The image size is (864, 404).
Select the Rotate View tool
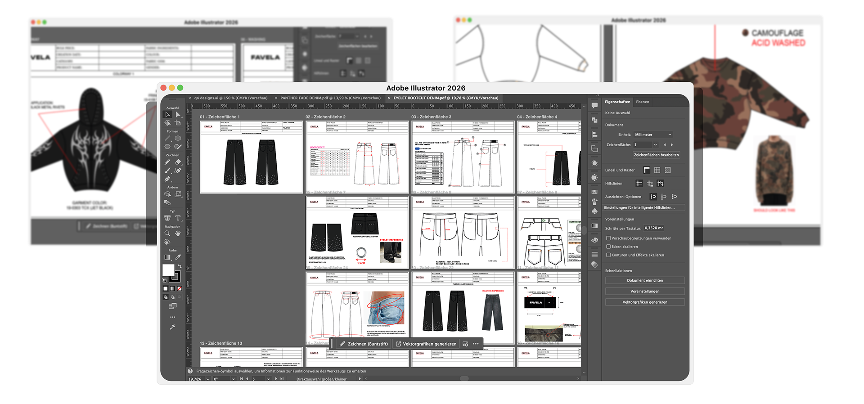coord(167,242)
